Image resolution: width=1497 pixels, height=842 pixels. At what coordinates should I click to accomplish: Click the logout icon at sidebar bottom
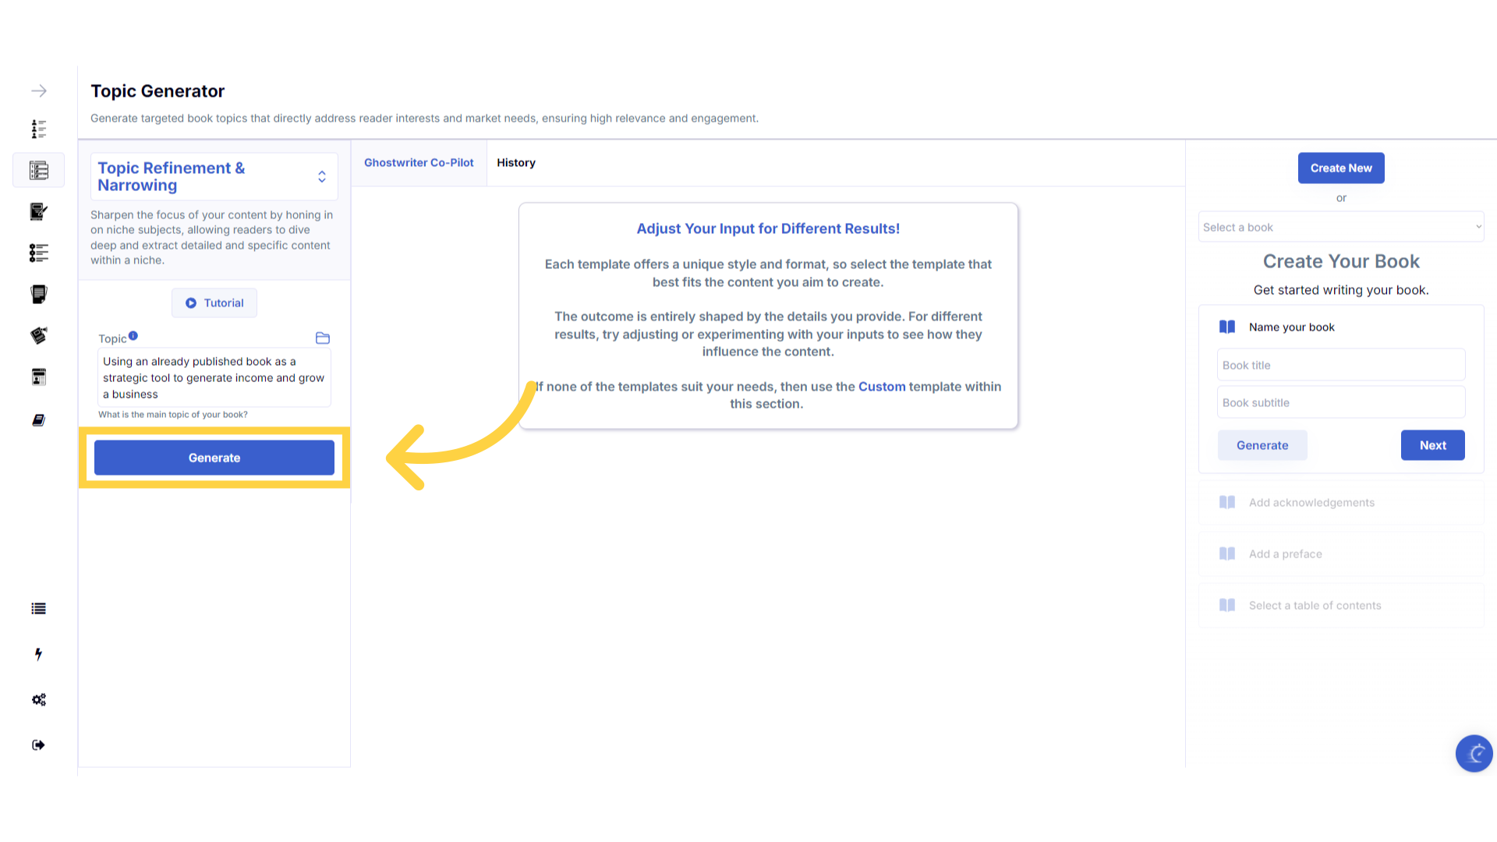pyautogui.click(x=38, y=745)
